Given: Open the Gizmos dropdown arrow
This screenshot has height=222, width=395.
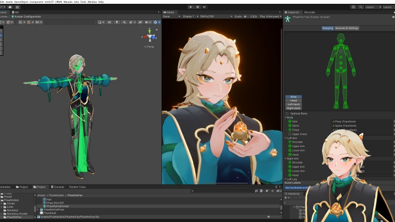Looking at the screenshot, I should [159, 22].
